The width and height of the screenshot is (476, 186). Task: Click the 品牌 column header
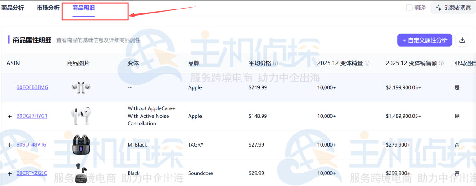[194, 63]
